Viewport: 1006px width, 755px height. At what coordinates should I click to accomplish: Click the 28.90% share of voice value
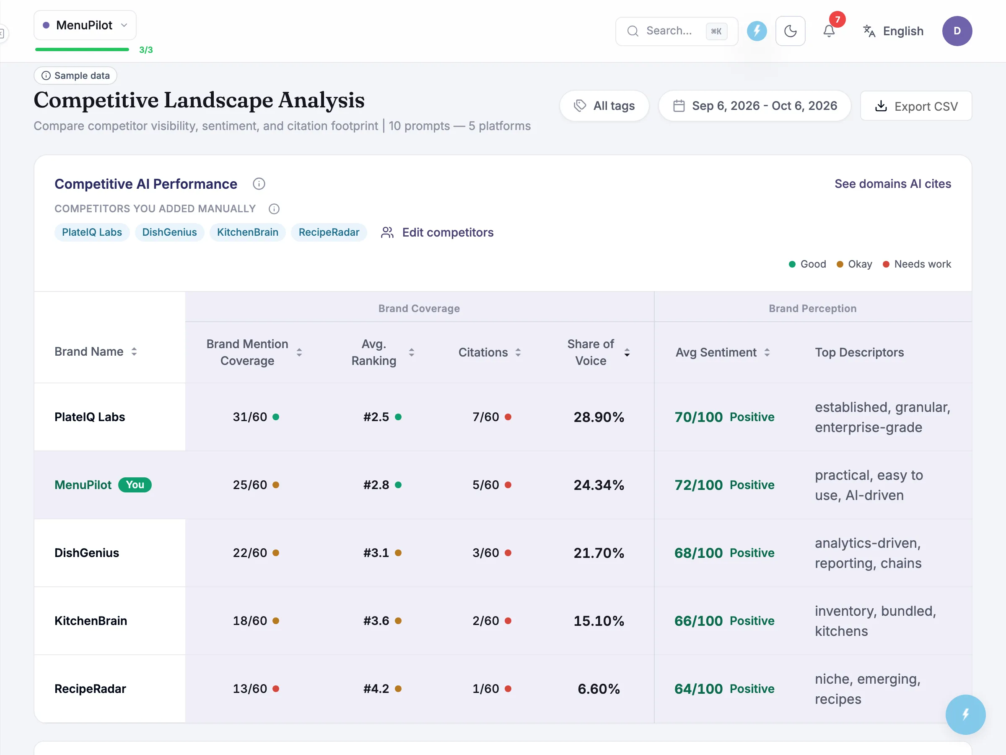[599, 417]
